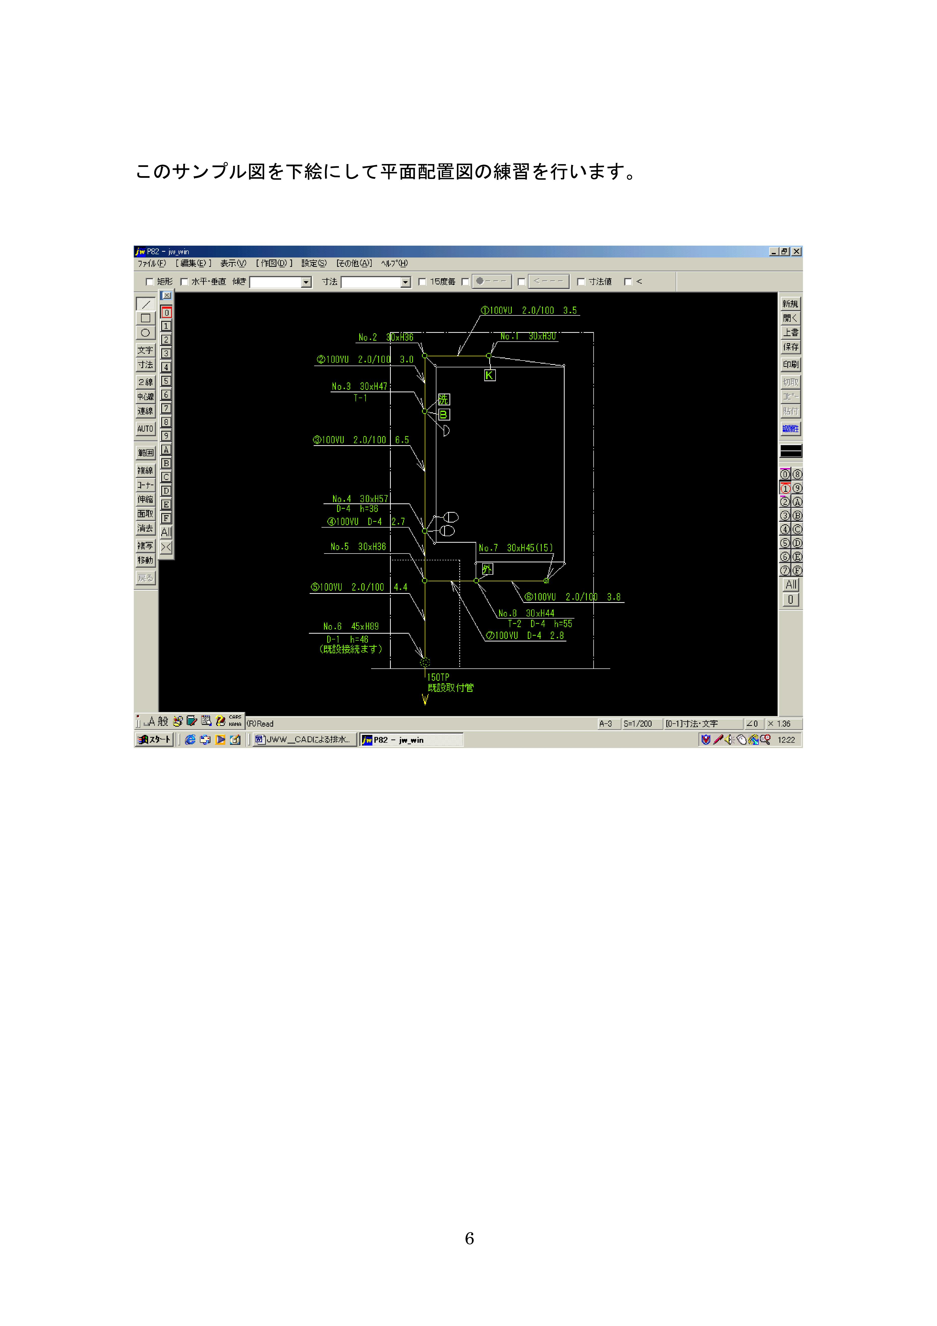This screenshot has height=1326, width=937.
Task: Open the [その他(A)] menu
Action: [x=354, y=263]
